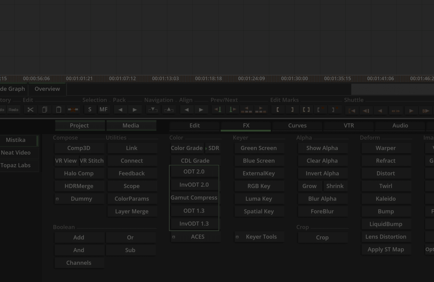This screenshot has width=434, height=282.
Task: Expand the Topaz Labs plugin section
Action: (x=16, y=165)
